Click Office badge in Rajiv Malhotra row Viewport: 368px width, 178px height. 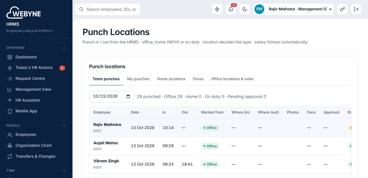[x=210, y=128]
